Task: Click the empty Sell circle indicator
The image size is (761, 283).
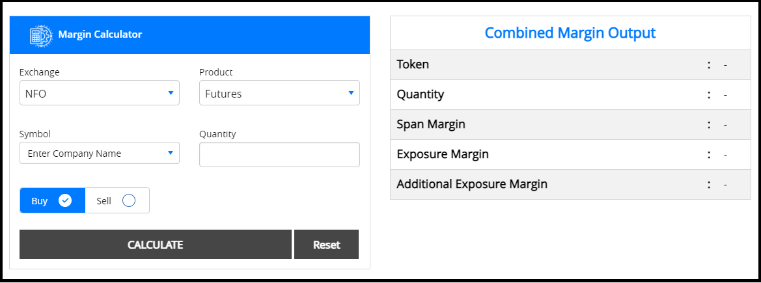Action: [x=129, y=200]
